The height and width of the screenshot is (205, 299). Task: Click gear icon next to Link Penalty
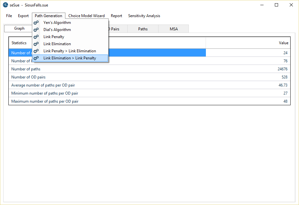click(x=36, y=37)
